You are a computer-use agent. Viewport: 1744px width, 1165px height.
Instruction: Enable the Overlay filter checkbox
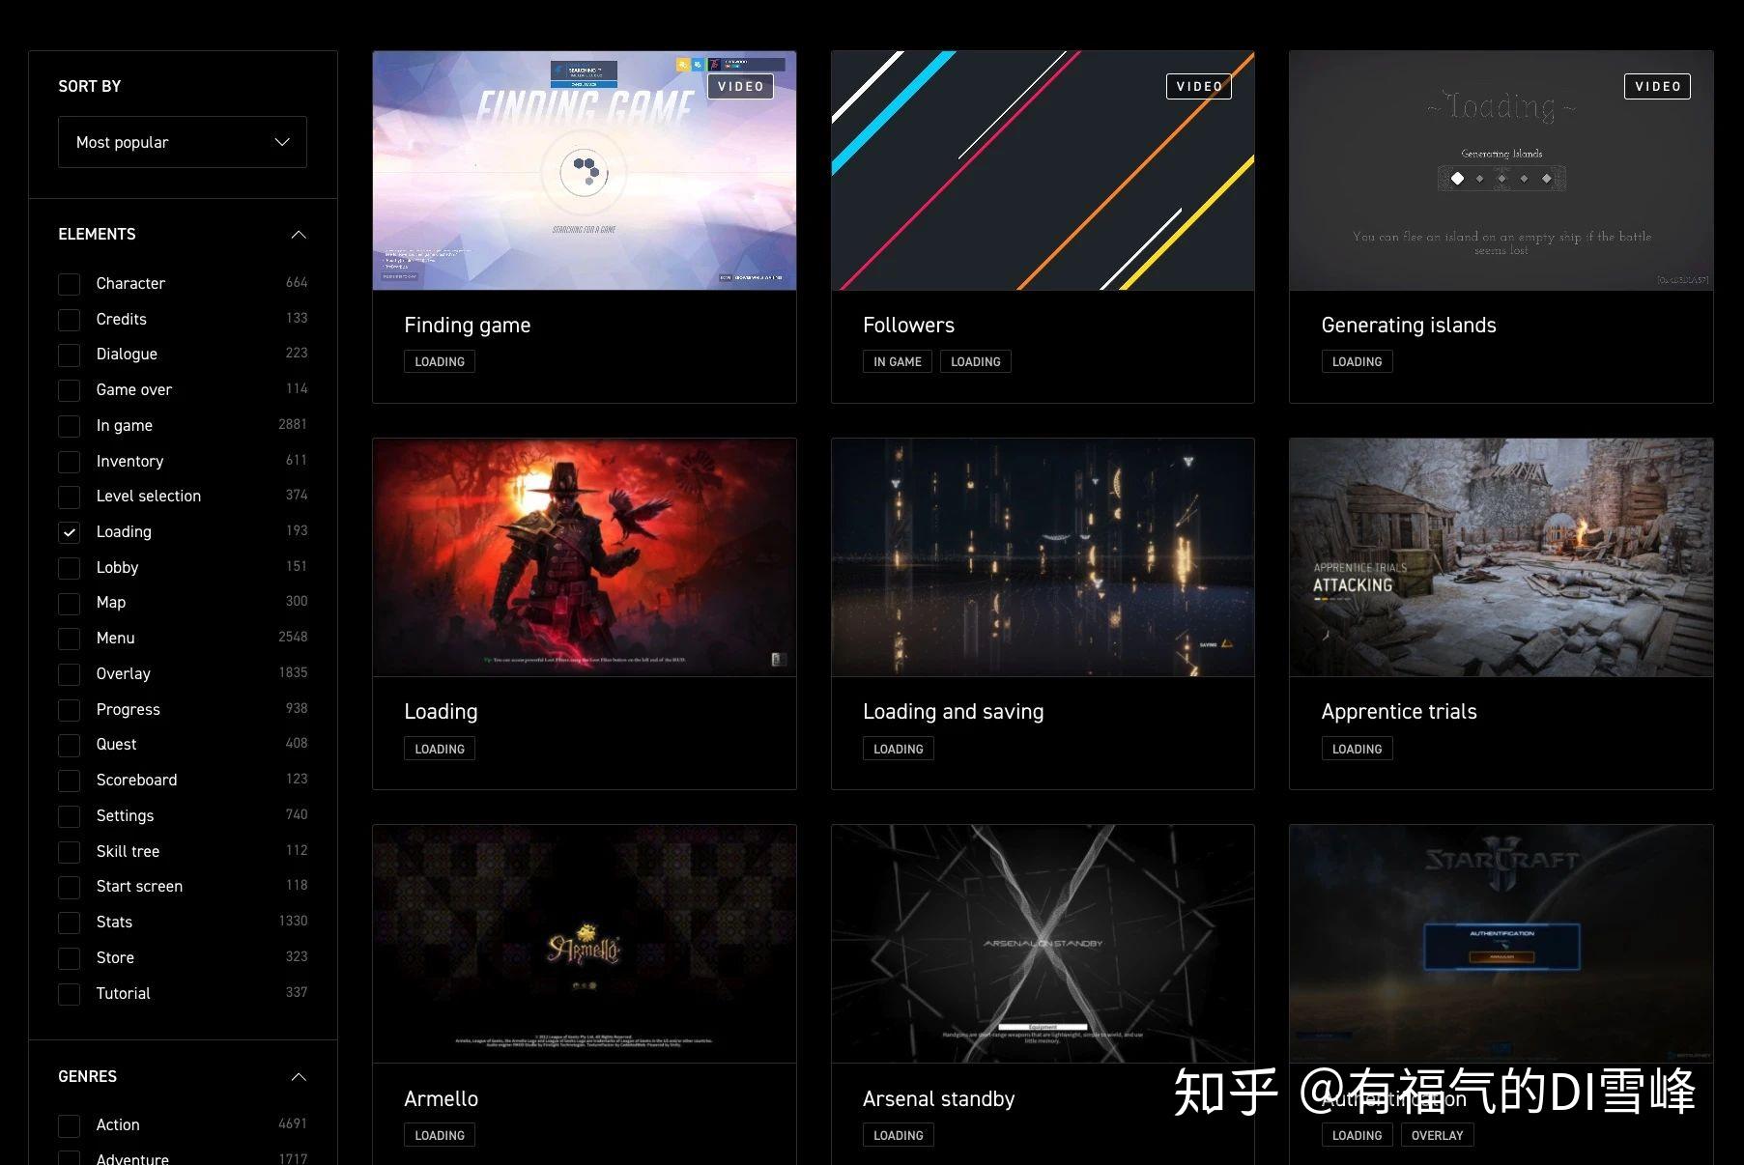coord(69,674)
